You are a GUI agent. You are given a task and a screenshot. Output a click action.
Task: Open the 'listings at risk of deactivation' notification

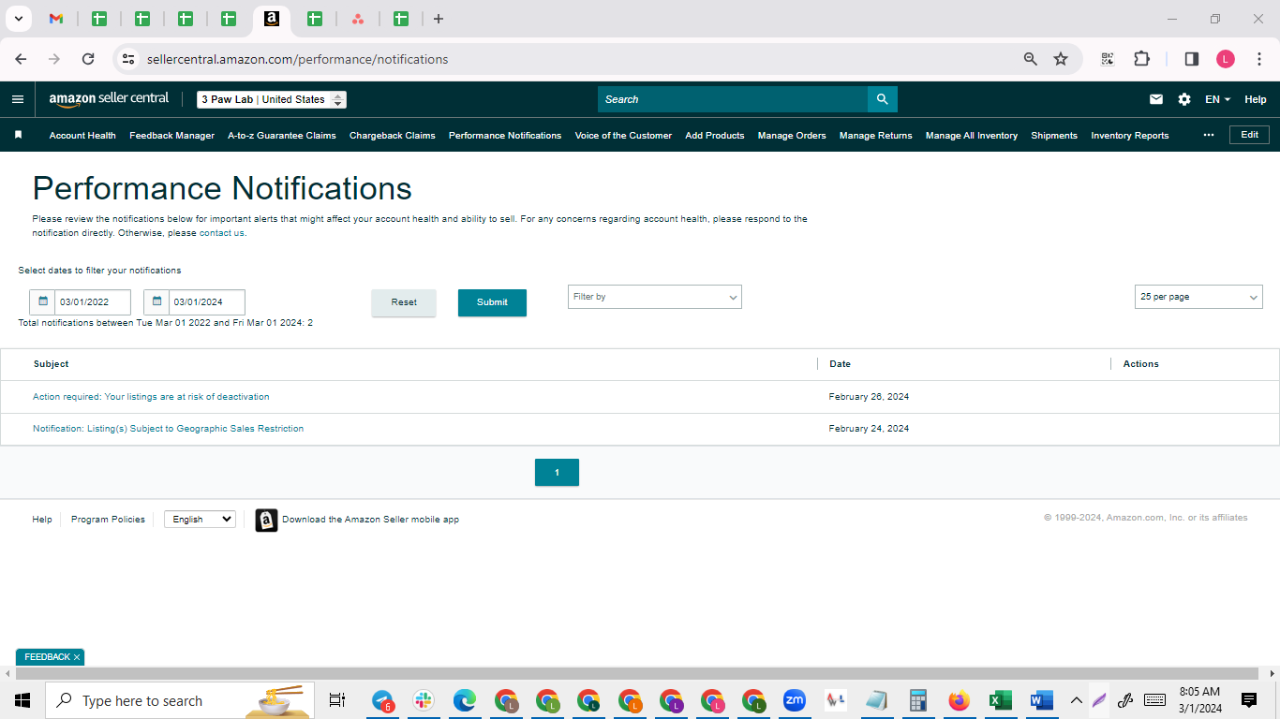[x=151, y=397]
